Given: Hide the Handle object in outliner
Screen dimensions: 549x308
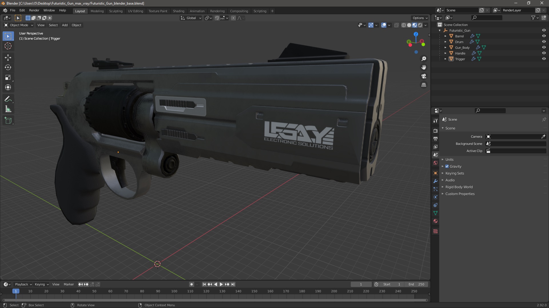Looking at the screenshot, I should pyautogui.click(x=544, y=53).
